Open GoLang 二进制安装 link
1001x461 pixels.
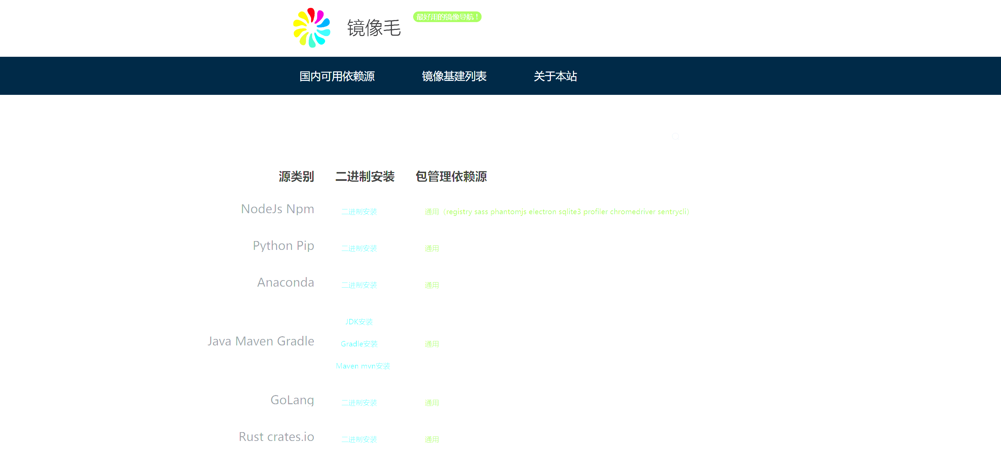(359, 403)
